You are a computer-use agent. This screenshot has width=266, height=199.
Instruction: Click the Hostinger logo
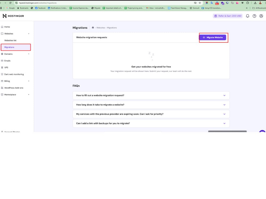tap(13, 16)
